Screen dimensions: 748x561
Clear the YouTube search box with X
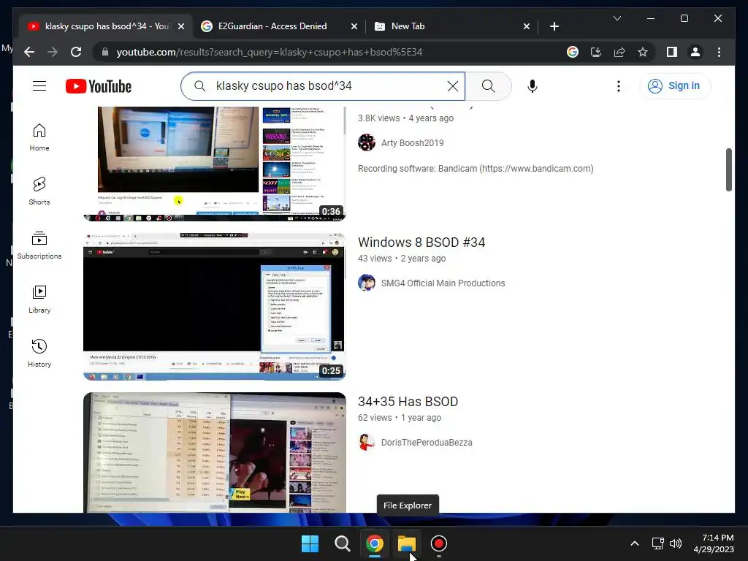(452, 86)
